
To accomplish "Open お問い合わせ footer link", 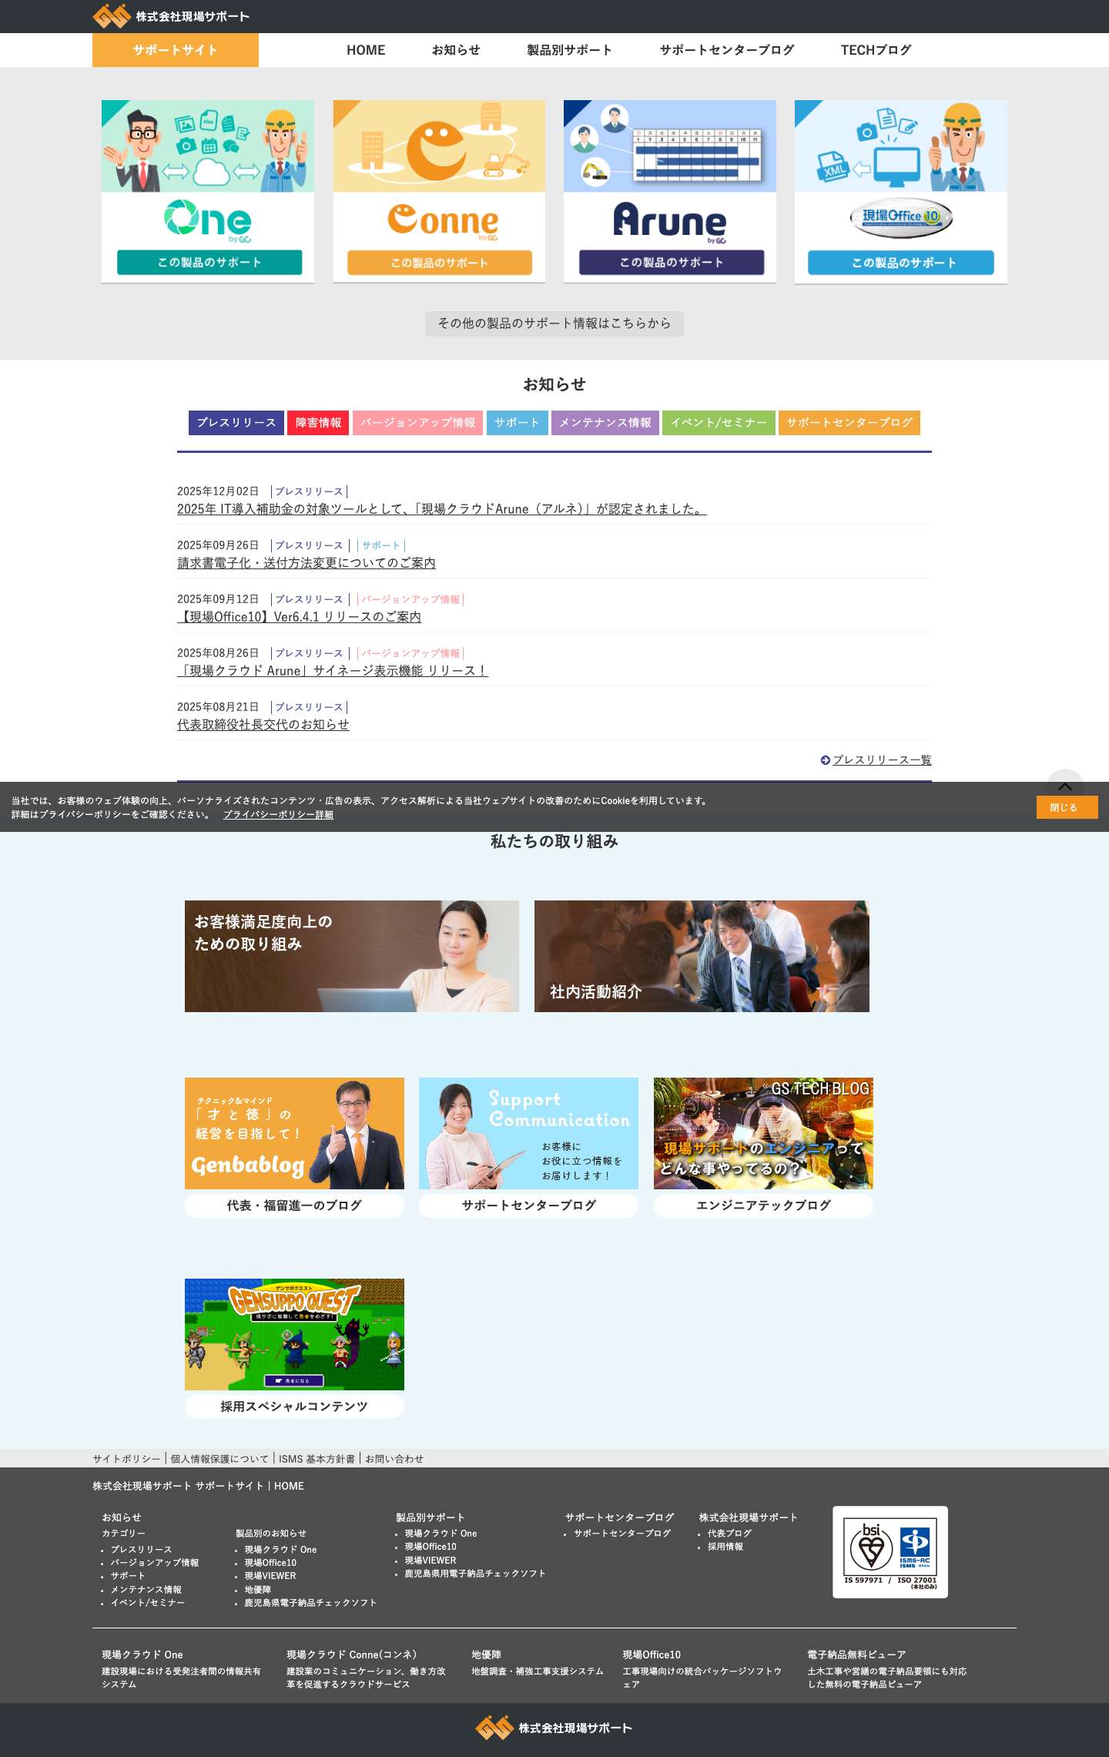I will 394,1459.
